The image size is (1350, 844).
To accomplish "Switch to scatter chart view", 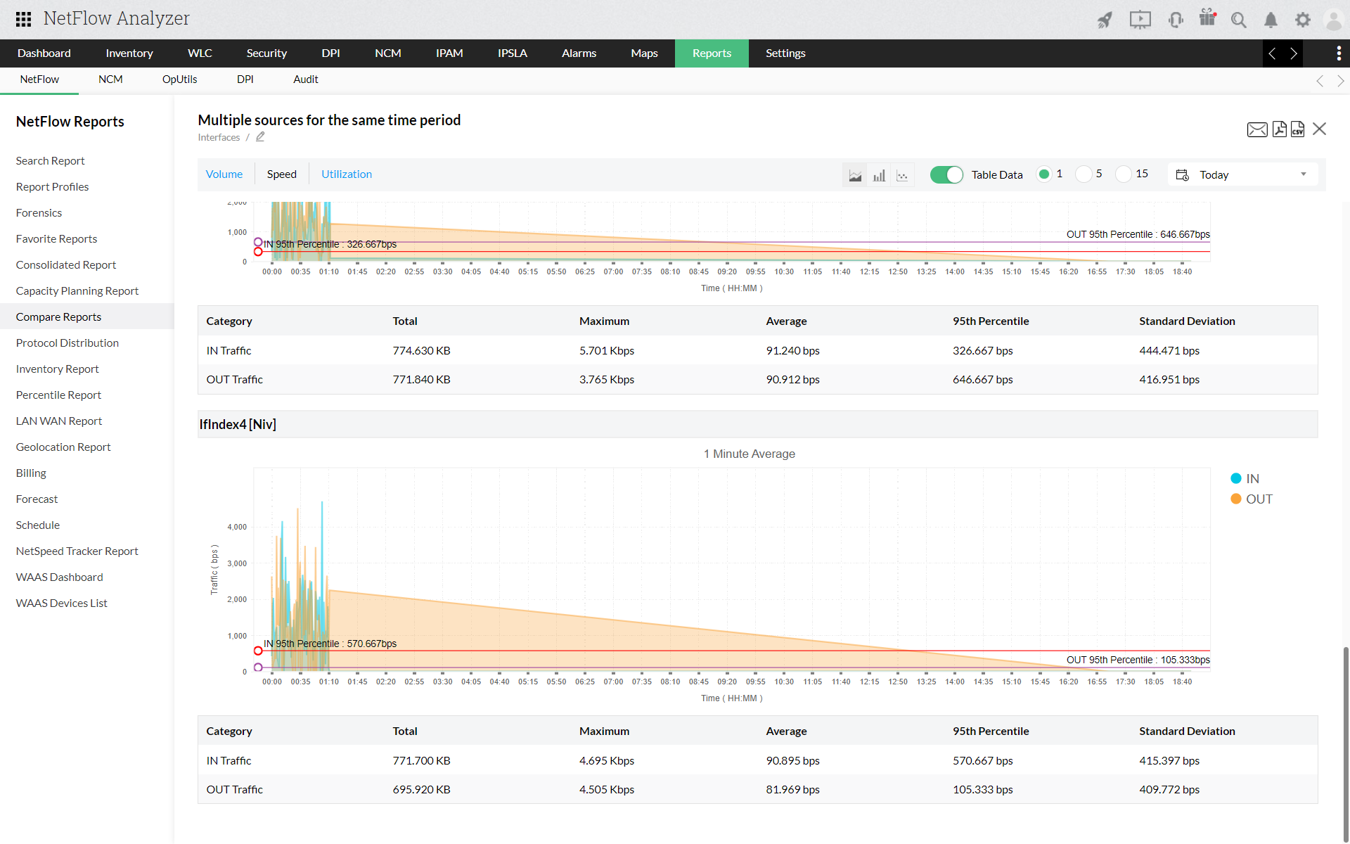I will coord(902,175).
